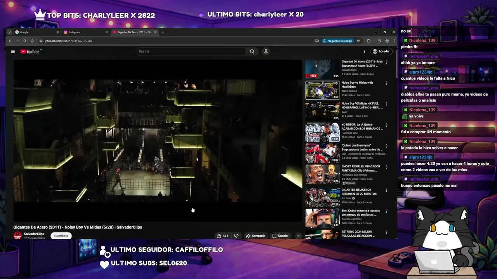Screen dimensions: 497x279
Task: Share the video via Compartir
Action: click(x=255, y=236)
